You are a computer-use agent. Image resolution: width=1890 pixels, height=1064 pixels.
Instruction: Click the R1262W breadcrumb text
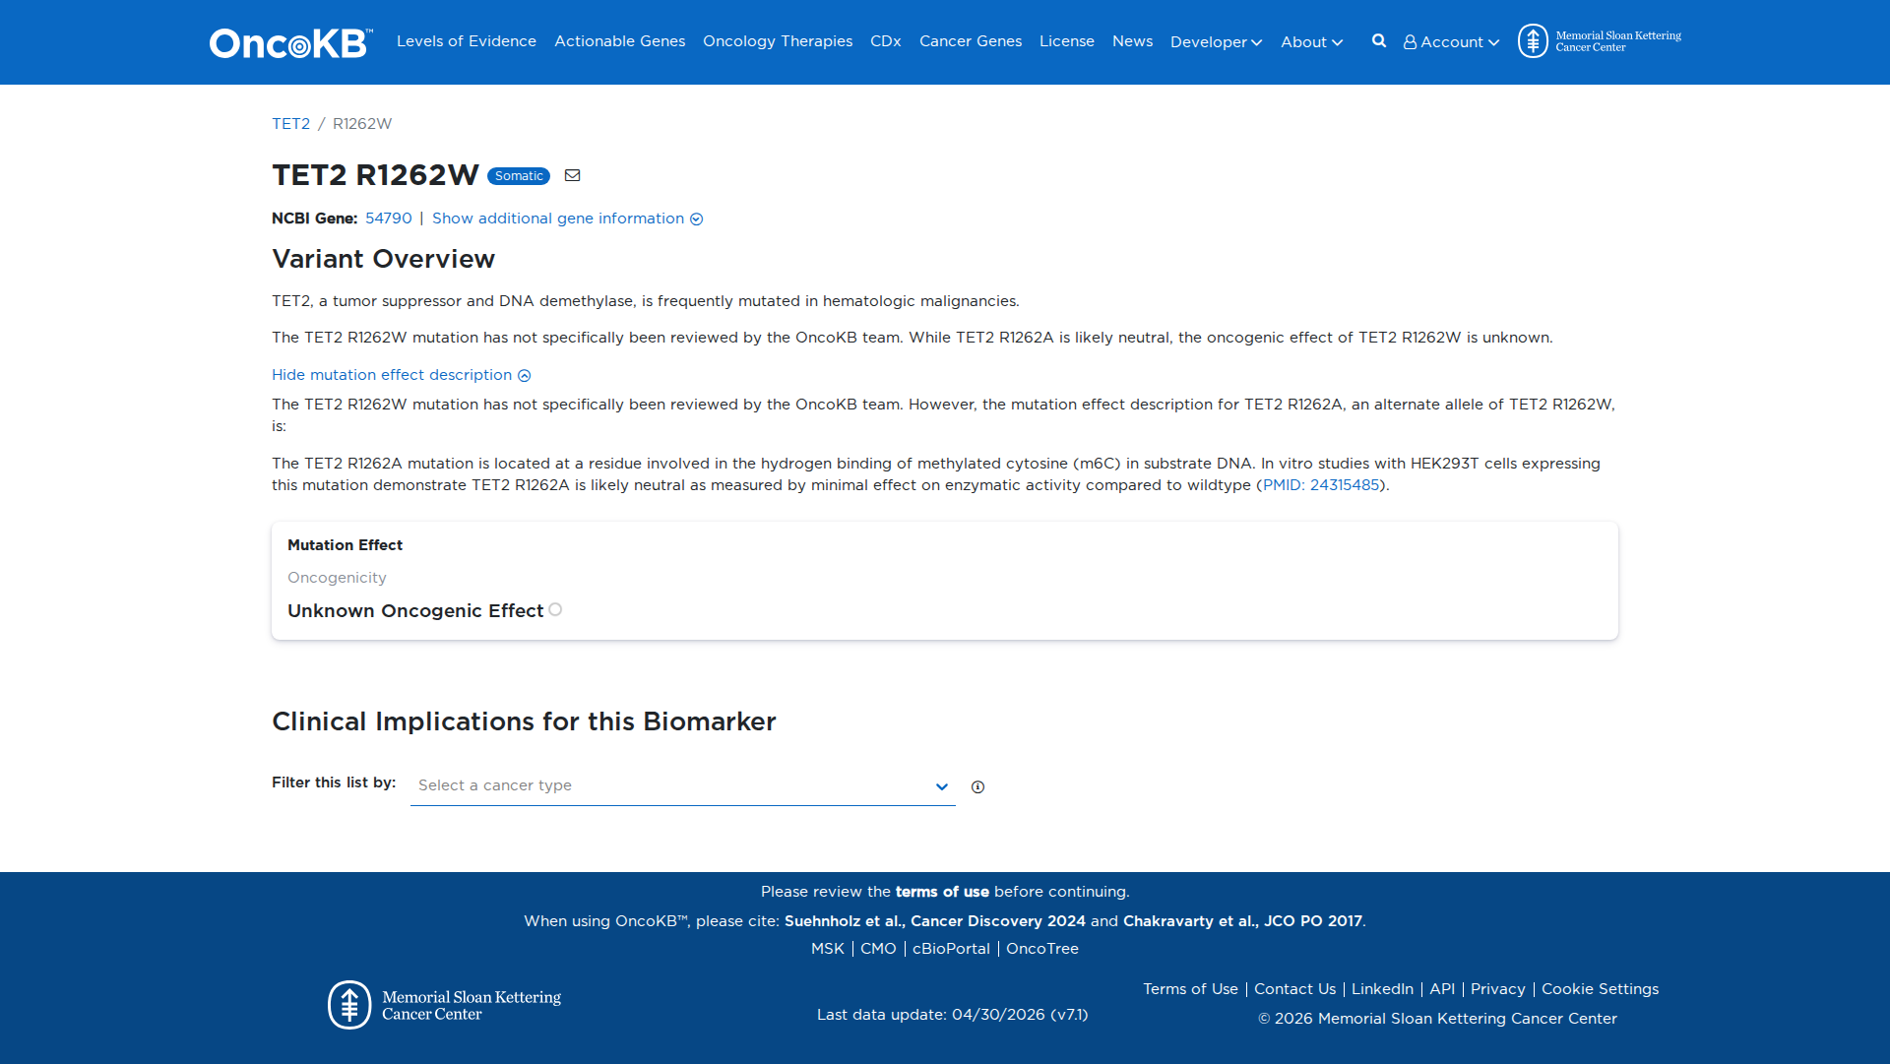[x=362, y=124]
